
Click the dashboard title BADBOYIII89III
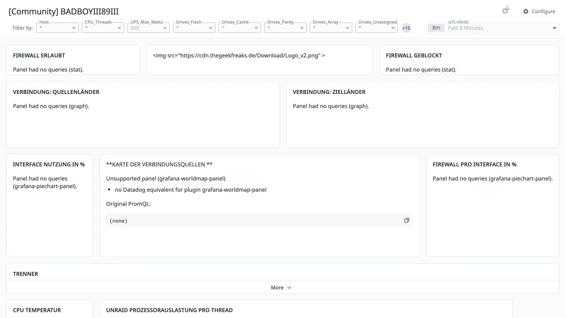coord(64,11)
